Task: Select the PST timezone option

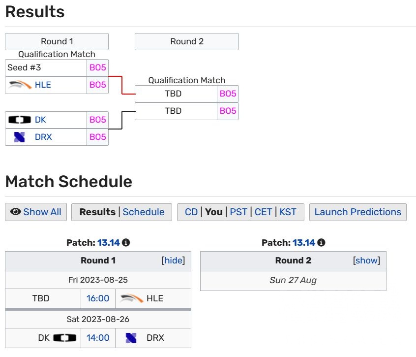Action: pyautogui.click(x=238, y=212)
